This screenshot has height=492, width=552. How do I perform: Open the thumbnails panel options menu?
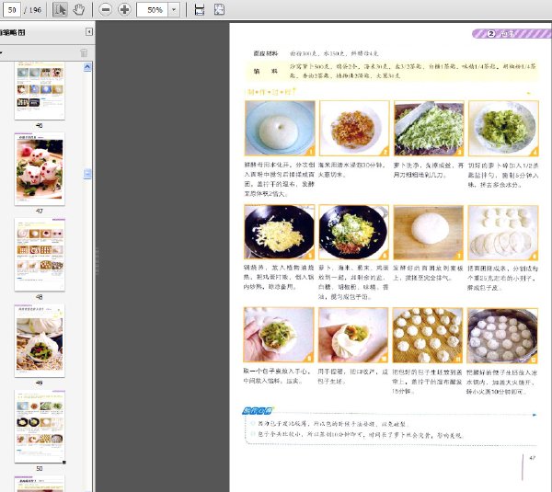tap(1, 52)
